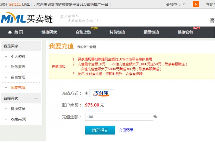This screenshot has width=215, height=143.
Task: Collapse the 链接买卖 sidebar section
Action: [36, 98]
